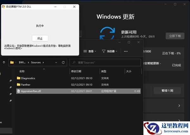The image size is (190, 135).
Task: Minimize the Explorer Sources window
Action: point(119,42)
